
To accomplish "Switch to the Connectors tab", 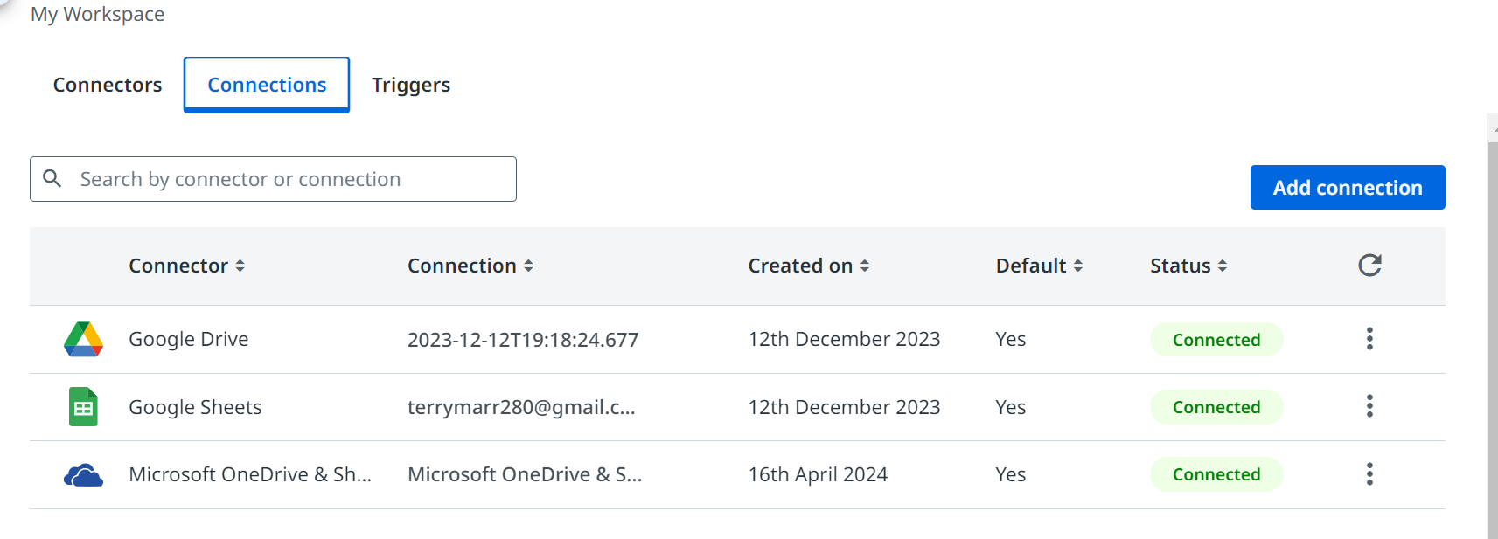I will point(108,85).
